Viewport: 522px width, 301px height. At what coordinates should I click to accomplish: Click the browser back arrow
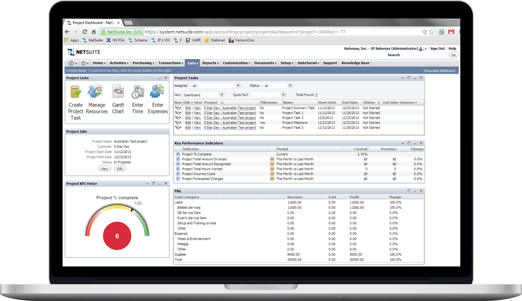click(x=67, y=32)
